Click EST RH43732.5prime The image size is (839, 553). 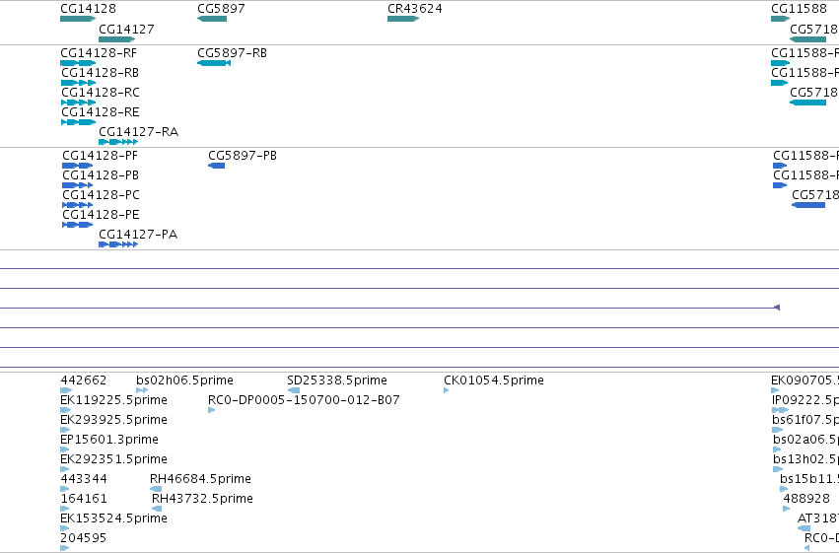tap(202, 499)
